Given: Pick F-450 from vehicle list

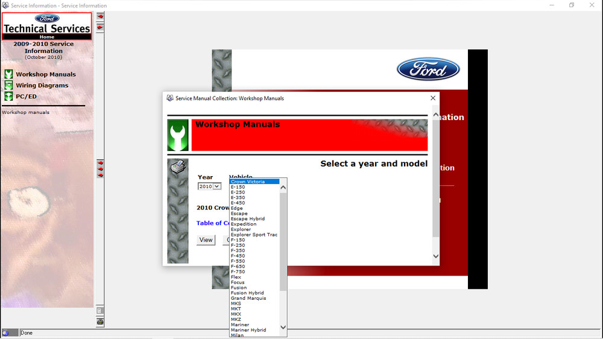Looking at the screenshot, I should pyautogui.click(x=254, y=256).
